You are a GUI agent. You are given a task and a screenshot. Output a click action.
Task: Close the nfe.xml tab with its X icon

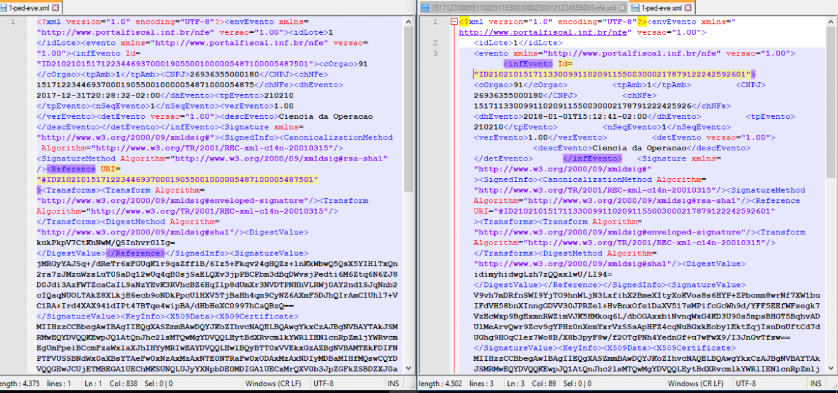tap(623, 8)
